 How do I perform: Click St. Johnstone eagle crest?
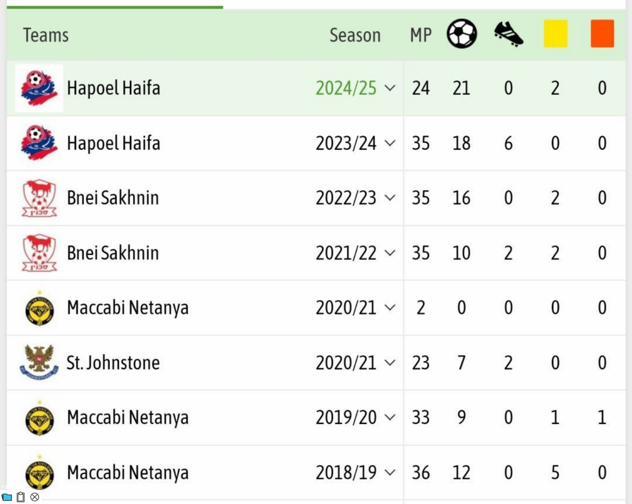click(x=39, y=362)
